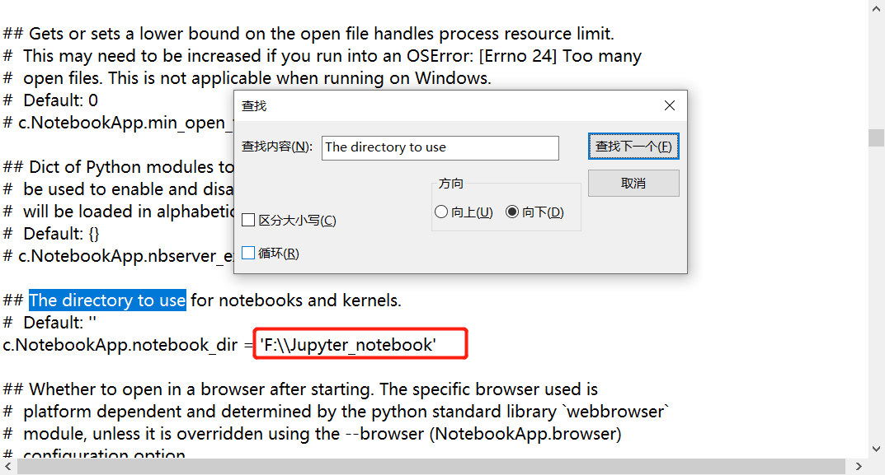This screenshot has height=475, width=885.
Task: Close the 查找 Find dialog
Action: (669, 105)
